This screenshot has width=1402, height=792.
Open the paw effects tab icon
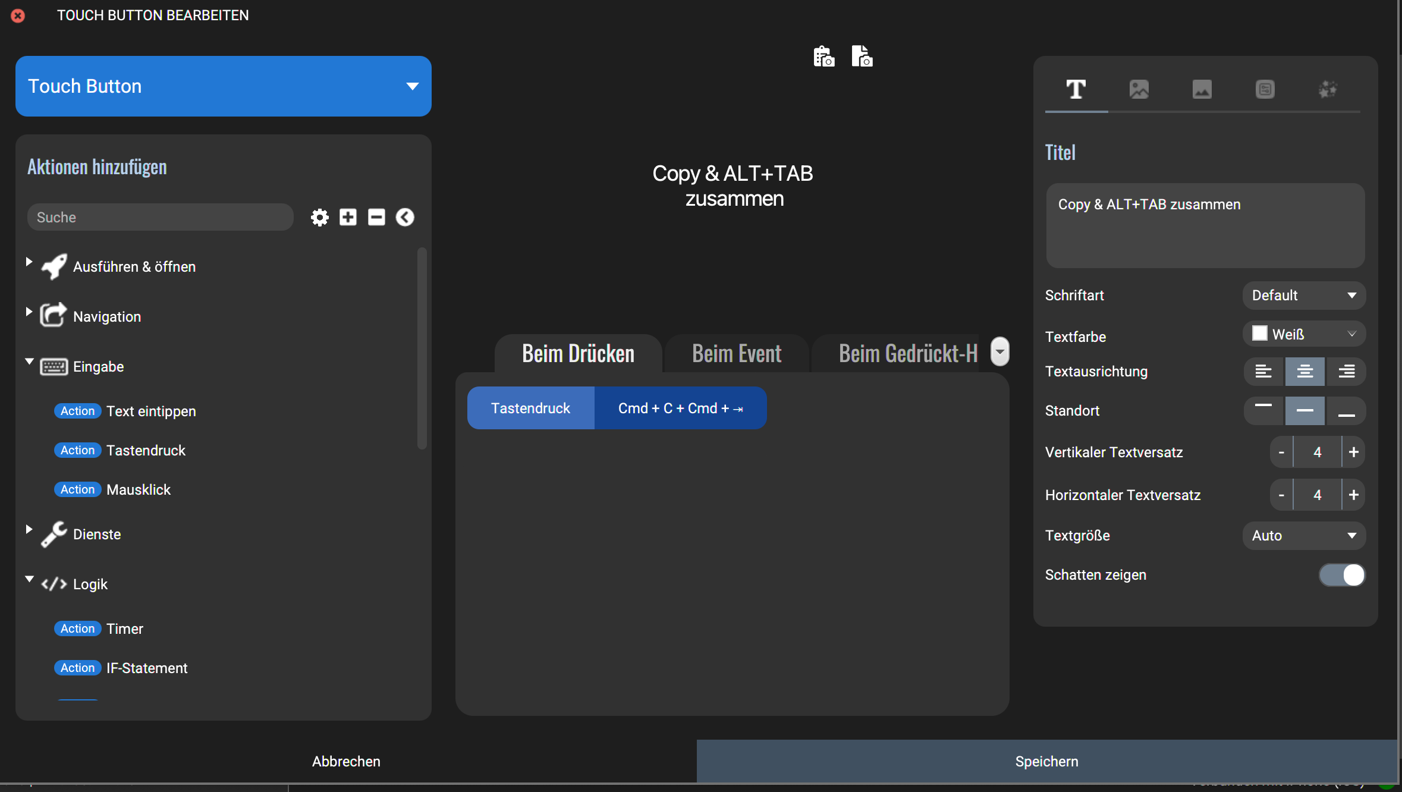tap(1328, 89)
